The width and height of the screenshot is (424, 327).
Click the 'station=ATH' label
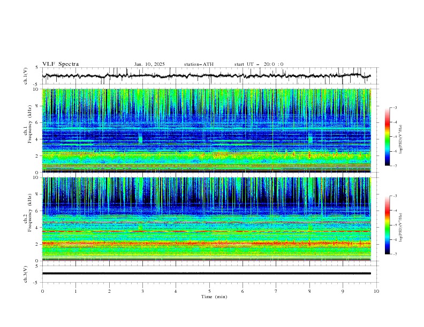point(199,64)
